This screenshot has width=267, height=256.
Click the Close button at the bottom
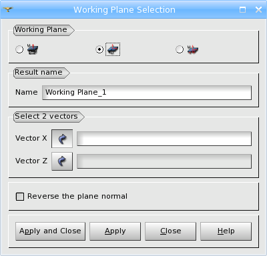[170, 231]
